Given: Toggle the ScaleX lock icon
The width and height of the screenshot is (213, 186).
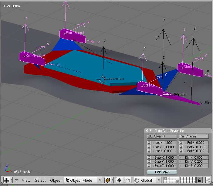Looking at the screenshot, I should pos(149,157).
